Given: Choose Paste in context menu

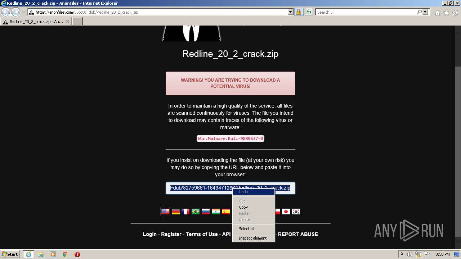Looking at the screenshot, I should [x=254, y=213].
